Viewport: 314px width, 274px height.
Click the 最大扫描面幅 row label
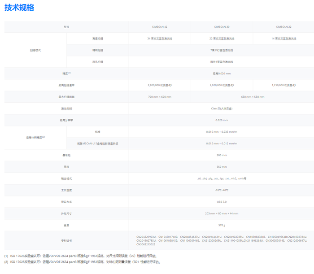[x=66, y=97]
